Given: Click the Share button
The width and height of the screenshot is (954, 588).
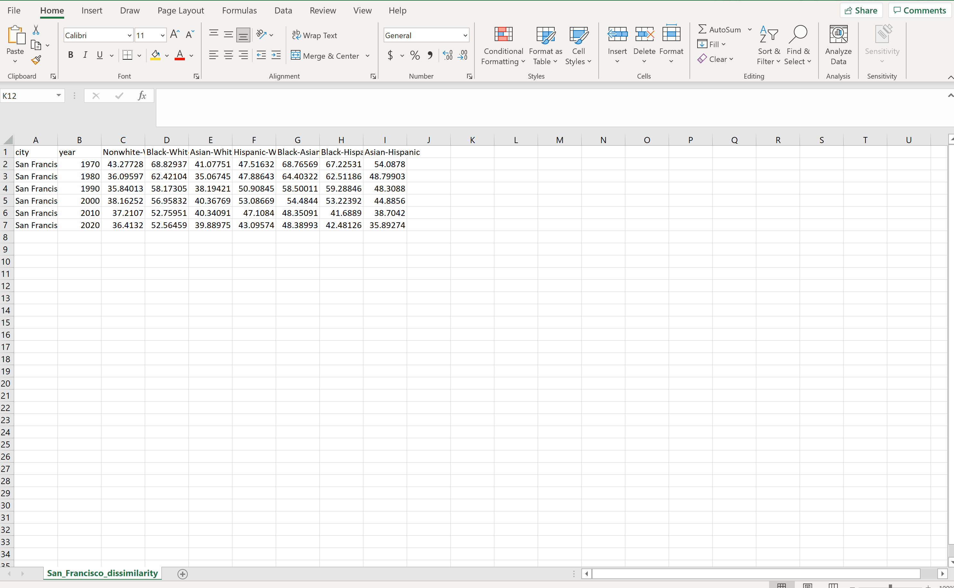Looking at the screenshot, I should pos(861,11).
